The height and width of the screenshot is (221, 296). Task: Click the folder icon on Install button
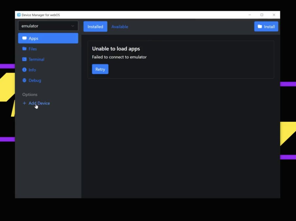click(x=260, y=27)
